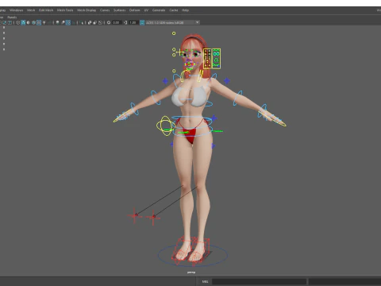Select the blue star control by the waist
Screen dimensions: 381x286
[214, 118]
